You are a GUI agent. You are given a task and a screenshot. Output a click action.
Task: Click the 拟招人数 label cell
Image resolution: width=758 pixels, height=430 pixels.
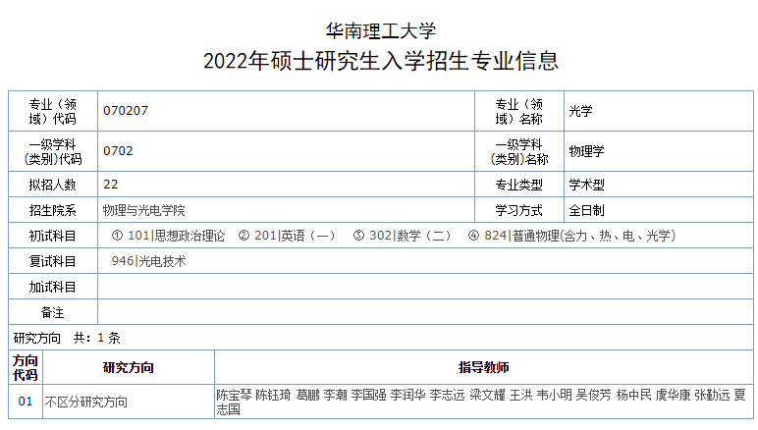(53, 185)
